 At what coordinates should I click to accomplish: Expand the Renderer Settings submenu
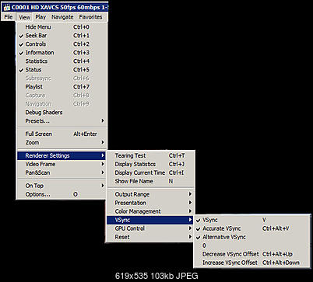coord(62,155)
